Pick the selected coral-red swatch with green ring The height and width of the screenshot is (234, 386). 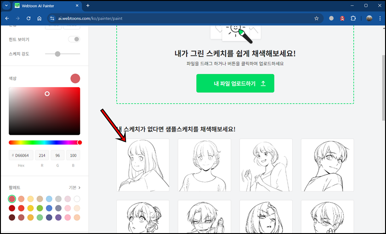coord(12,199)
